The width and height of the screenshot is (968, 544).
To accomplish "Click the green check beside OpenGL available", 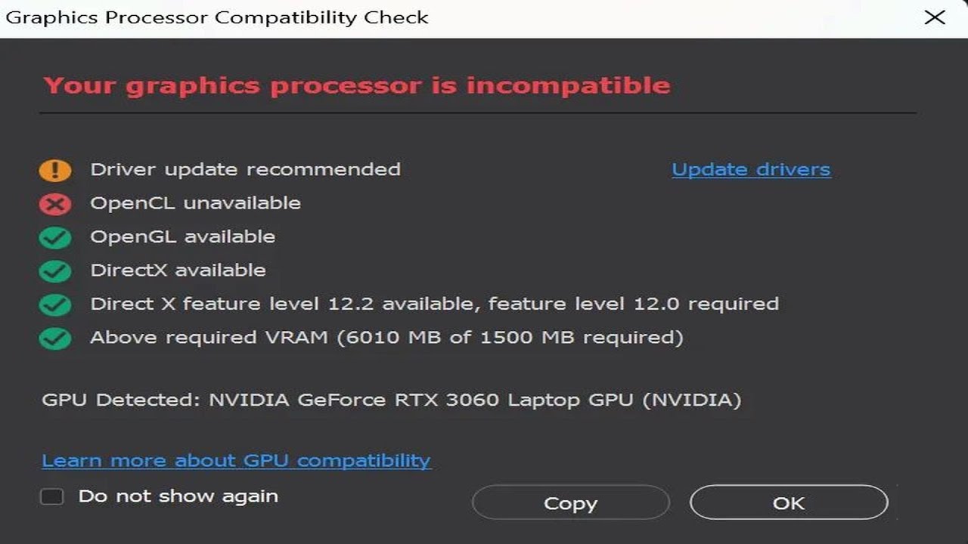I will click(55, 237).
